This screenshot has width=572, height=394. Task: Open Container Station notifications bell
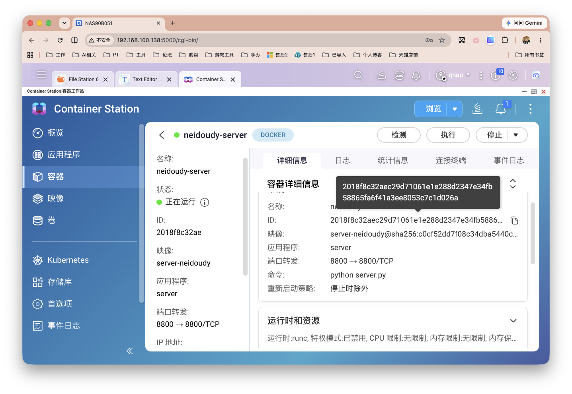pos(500,109)
